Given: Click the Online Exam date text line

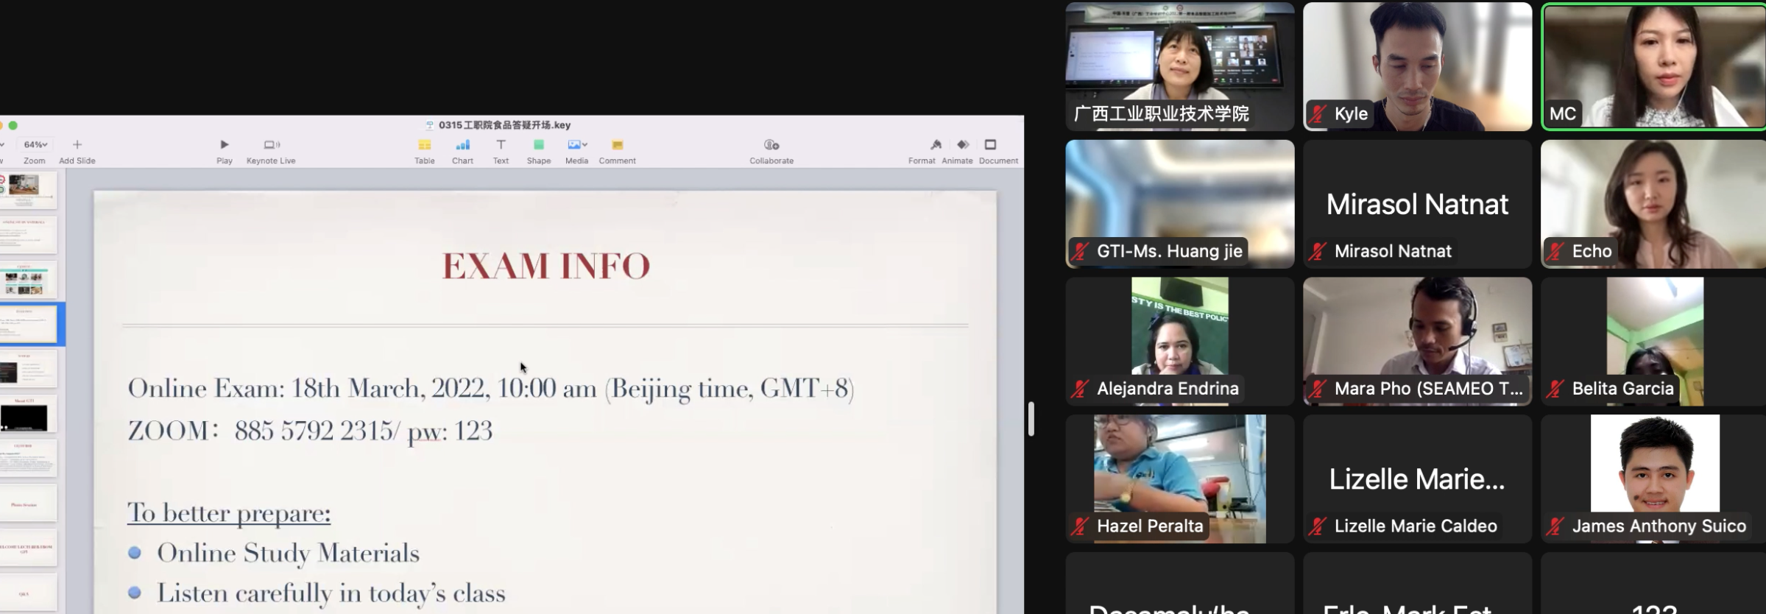Looking at the screenshot, I should point(491,389).
